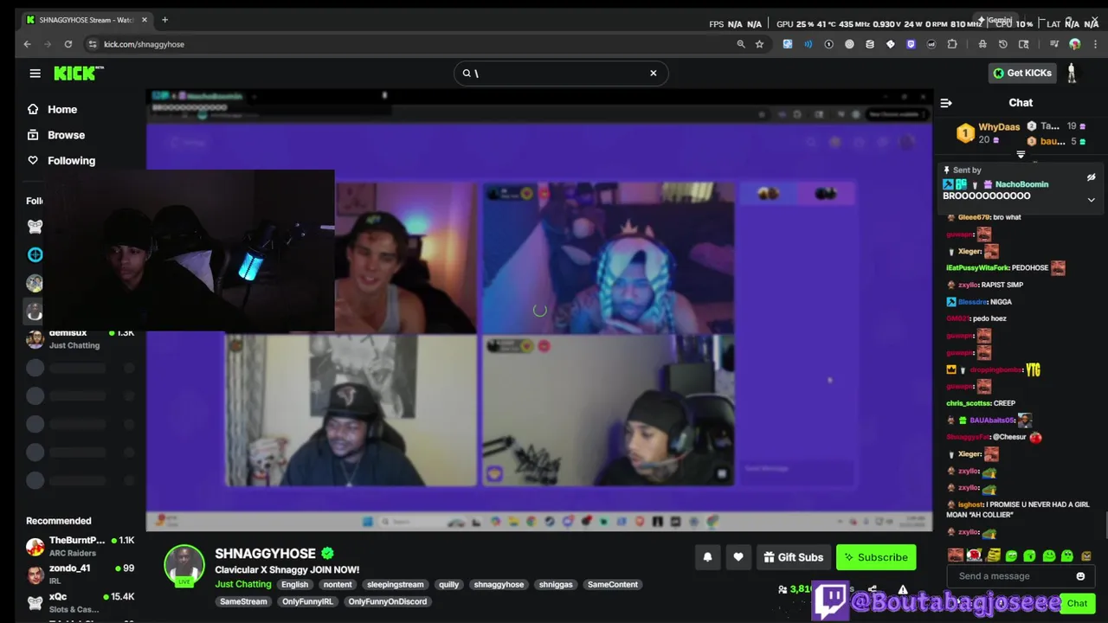Open zondo_41 recommended channel
This screenshot has width=1108, height=623.
click(80, 575)
